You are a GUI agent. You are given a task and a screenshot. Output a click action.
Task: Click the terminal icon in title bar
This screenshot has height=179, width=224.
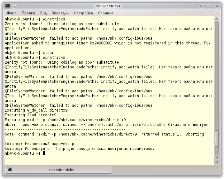(x=7, y=6)
